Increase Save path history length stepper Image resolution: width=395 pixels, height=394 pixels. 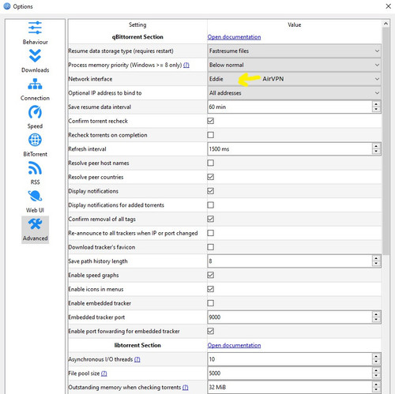click(x=376, y=258)
